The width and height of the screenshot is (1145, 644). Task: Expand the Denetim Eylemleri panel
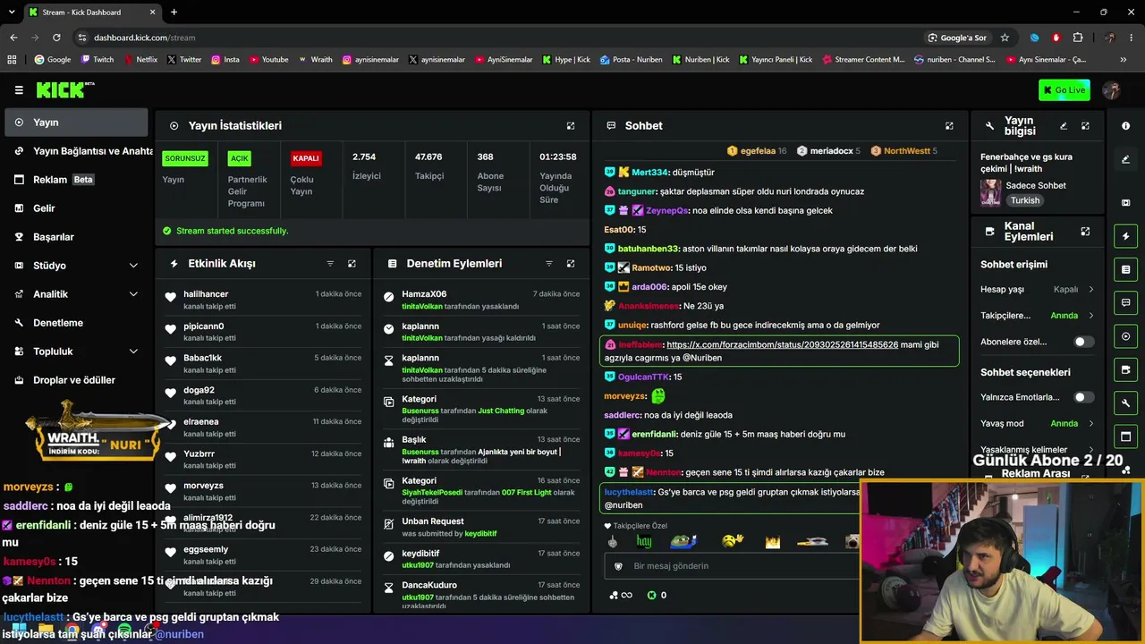coord(571,264)
